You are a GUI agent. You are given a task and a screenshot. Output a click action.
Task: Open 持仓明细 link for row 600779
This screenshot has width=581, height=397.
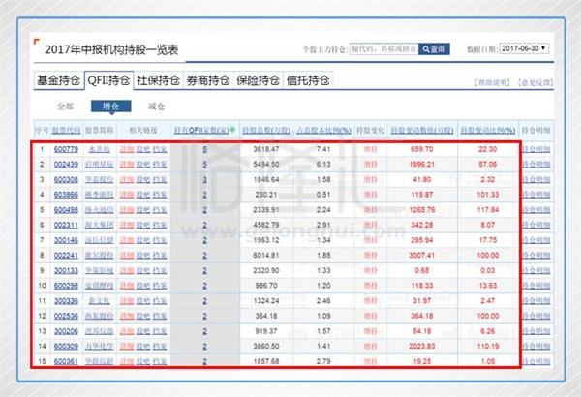(x=535, y=149)
